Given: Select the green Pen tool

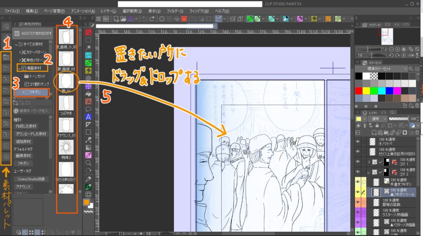Looking at the screenshot, I should tap(89, 62).
